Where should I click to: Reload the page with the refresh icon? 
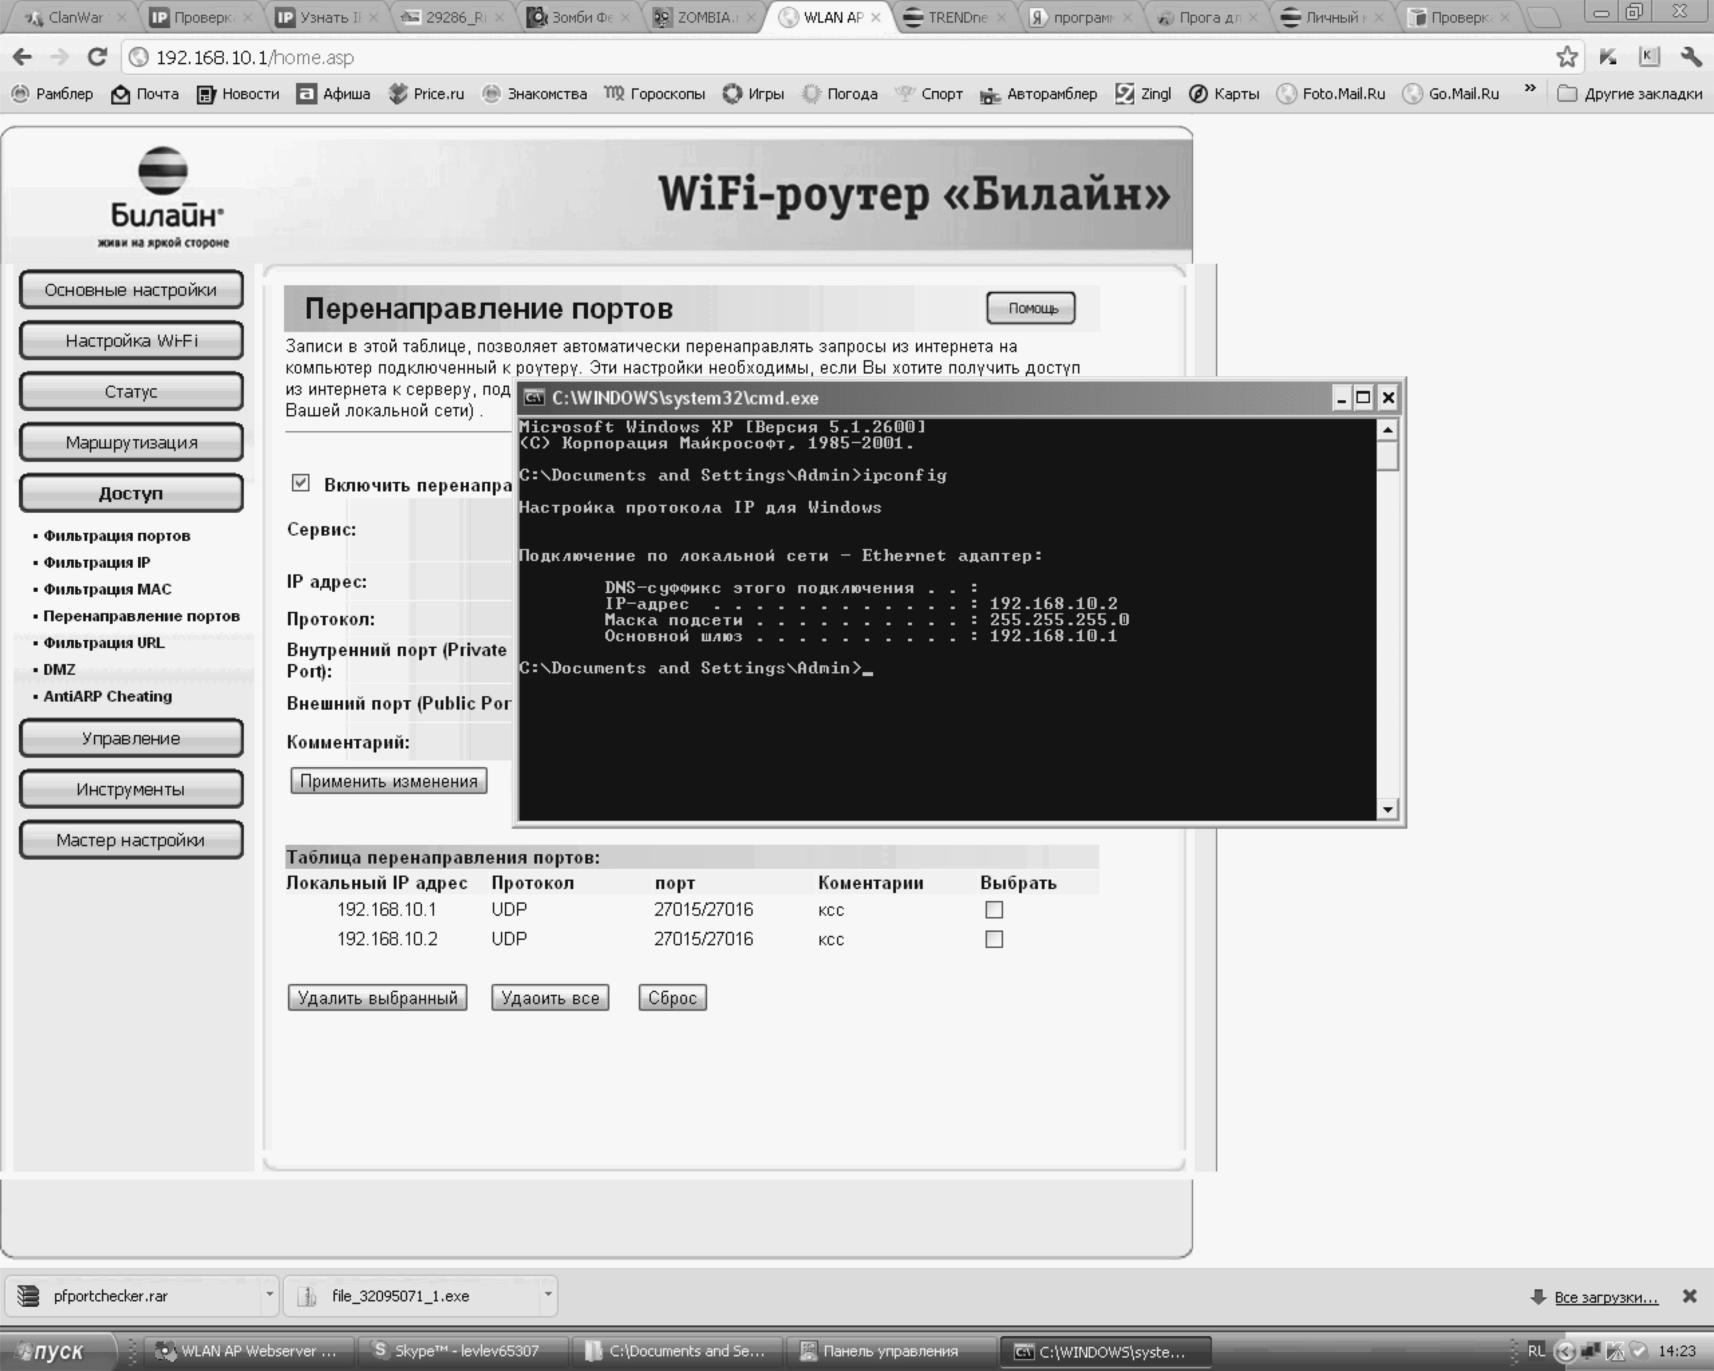(x=97, y=57)
